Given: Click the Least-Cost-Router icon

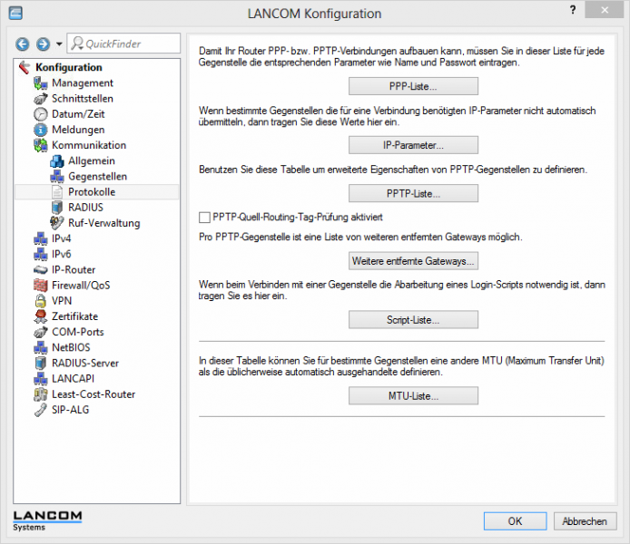Looking at the screenshot, I should click(41, 393).
